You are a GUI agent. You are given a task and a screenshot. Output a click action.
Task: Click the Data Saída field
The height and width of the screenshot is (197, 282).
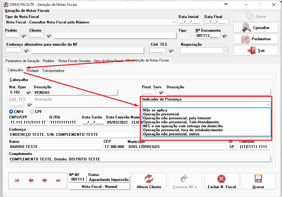coord(93,122)
